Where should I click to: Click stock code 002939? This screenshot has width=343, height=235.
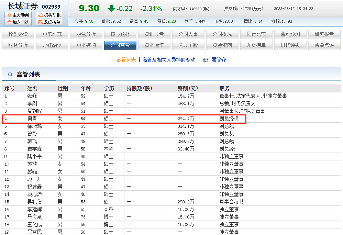(51, 7)
